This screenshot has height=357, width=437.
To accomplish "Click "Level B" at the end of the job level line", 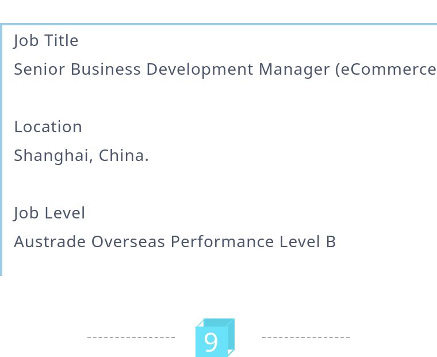I will coord(308,242).
